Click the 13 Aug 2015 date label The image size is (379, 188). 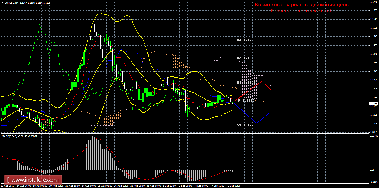(7, 186)
